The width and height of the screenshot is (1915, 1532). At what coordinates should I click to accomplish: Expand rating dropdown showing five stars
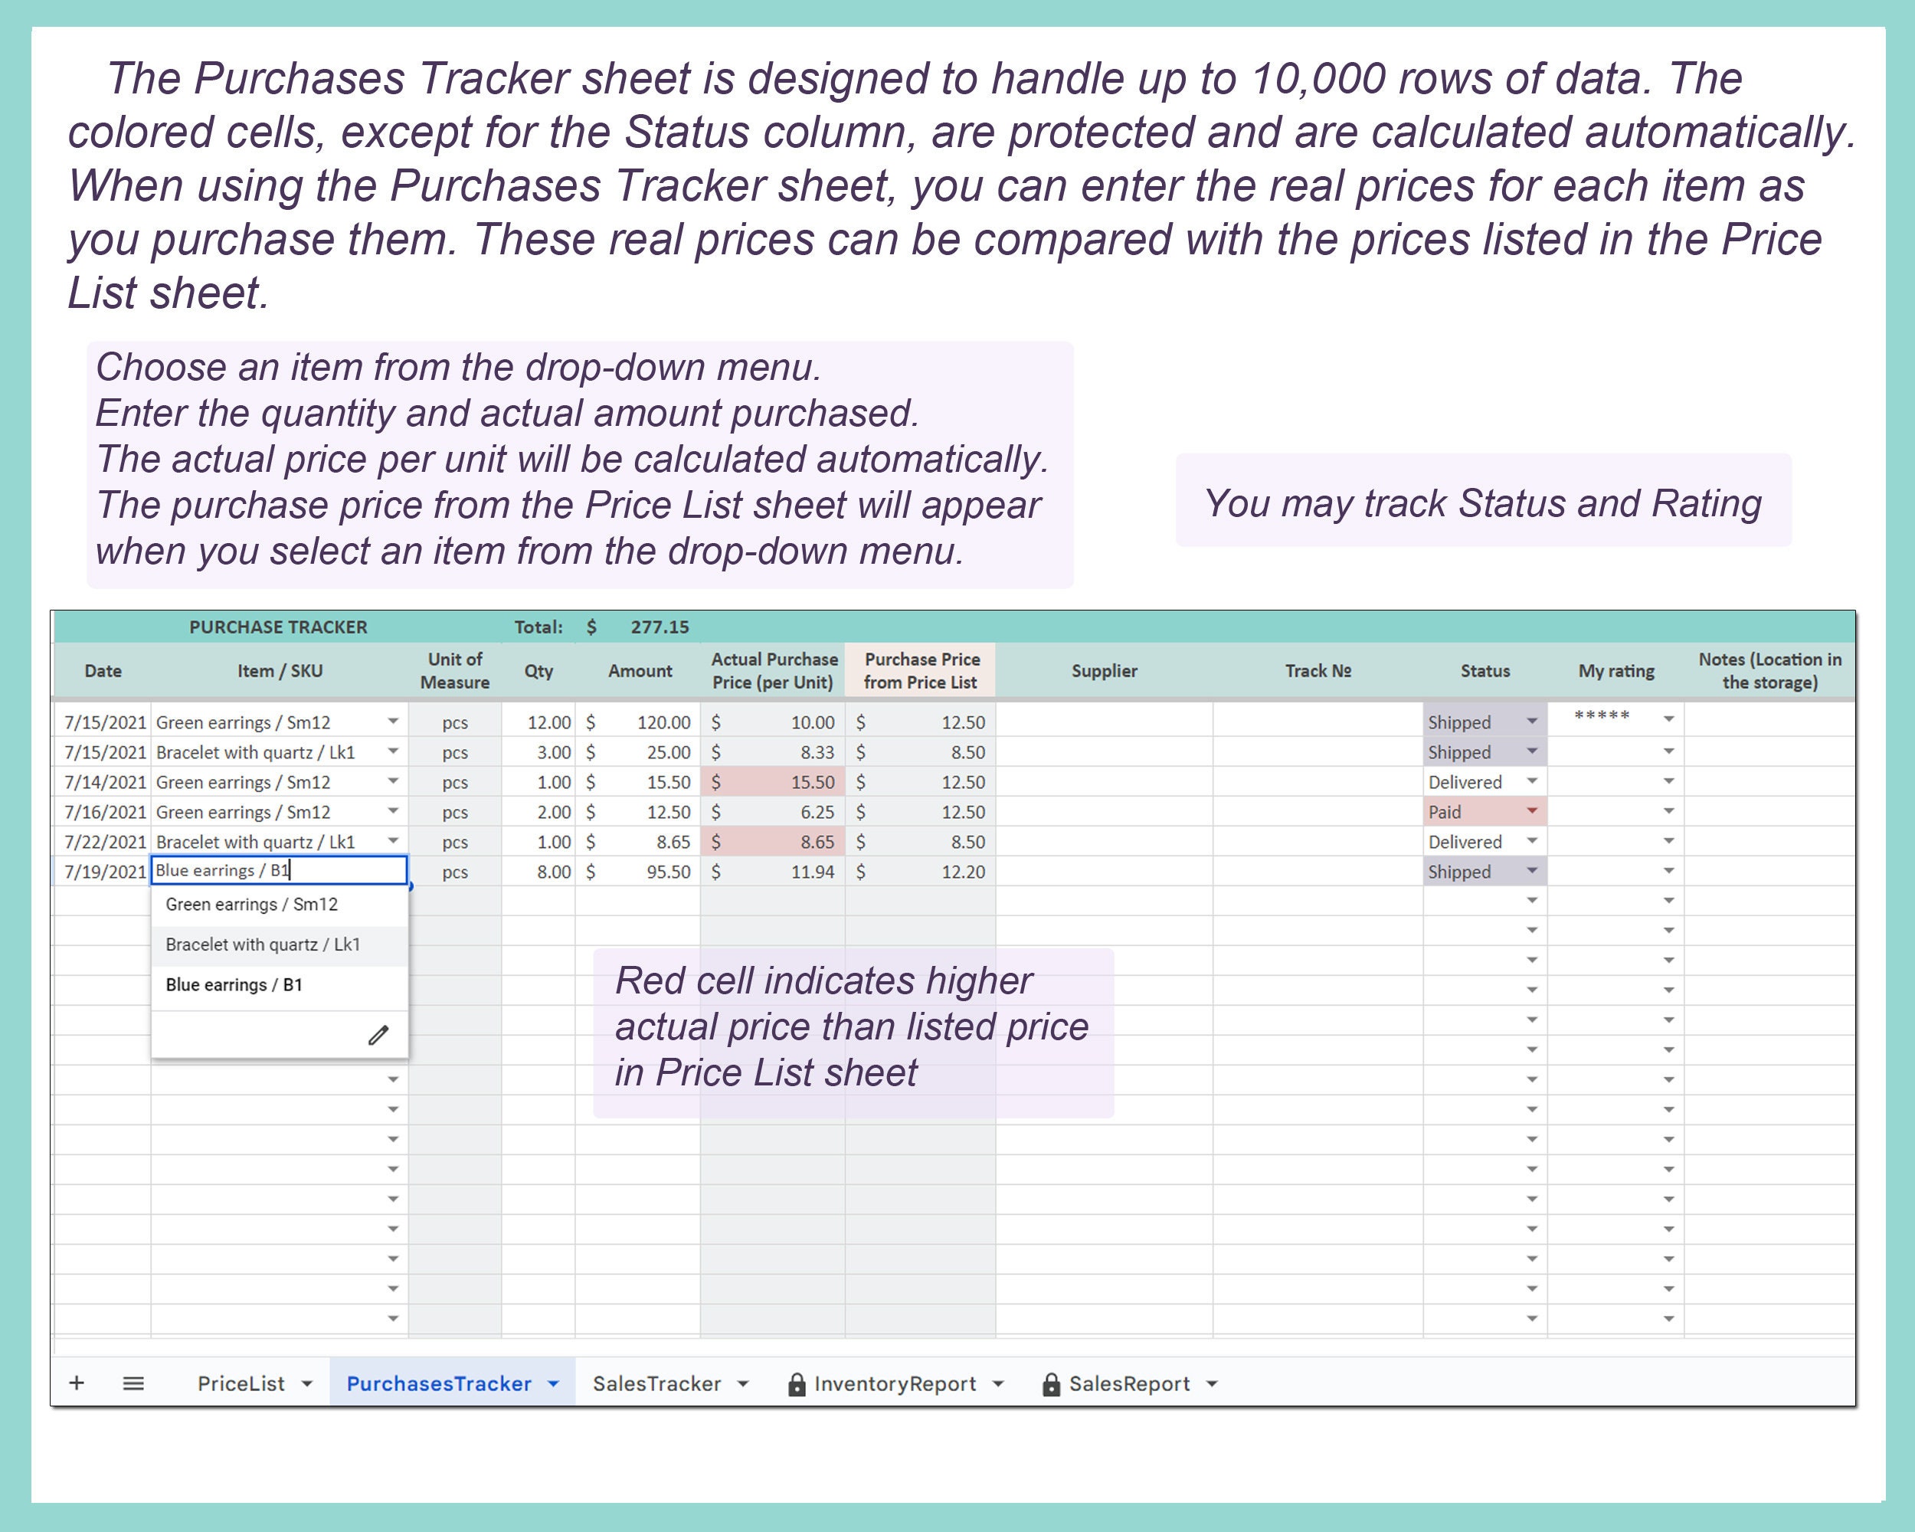click(x=1669, y=719)
